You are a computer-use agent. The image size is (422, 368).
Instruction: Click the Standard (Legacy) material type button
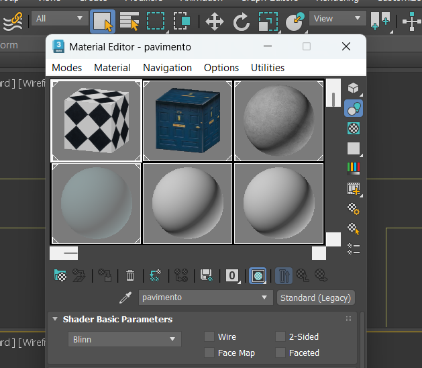tap(316, 297)
